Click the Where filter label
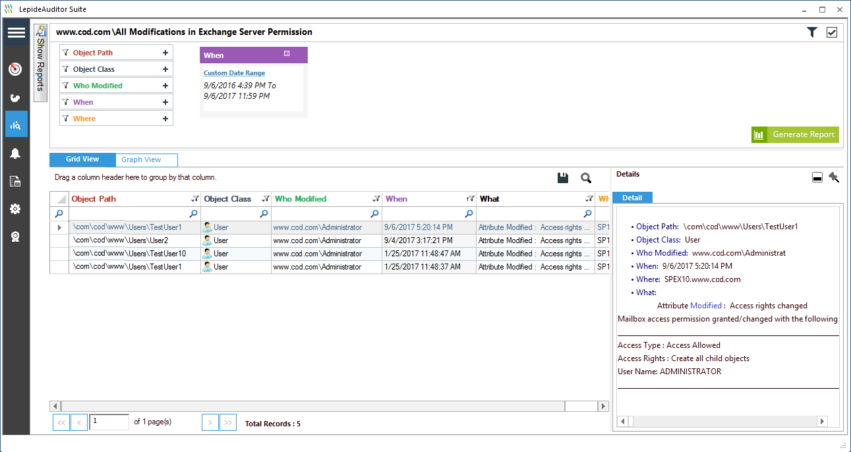851x452 pixels. [84, 119]
